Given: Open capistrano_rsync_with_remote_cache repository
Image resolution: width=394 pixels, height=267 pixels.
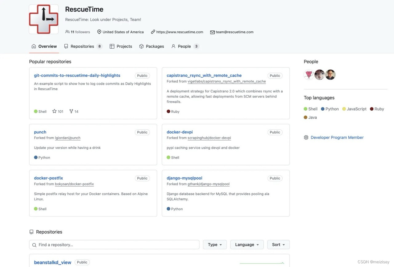Looking at the screenshot, I should [204, 75].
